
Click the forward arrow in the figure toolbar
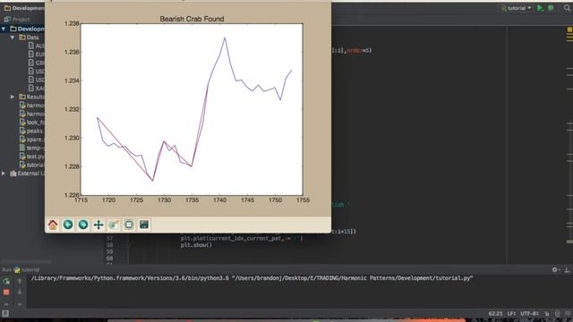coord(83,225)
